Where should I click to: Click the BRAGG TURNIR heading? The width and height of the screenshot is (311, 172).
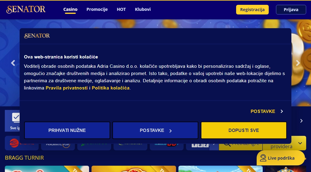coord(24,158)
